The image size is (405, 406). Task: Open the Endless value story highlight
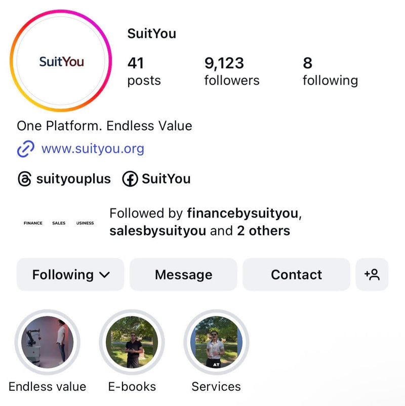click(48, 343)
